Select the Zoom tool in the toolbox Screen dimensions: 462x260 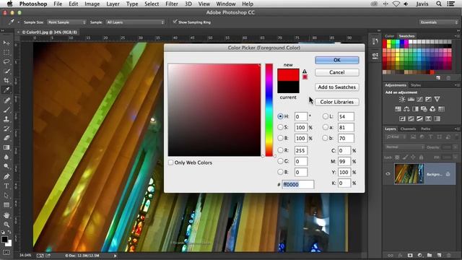[6, 225]
